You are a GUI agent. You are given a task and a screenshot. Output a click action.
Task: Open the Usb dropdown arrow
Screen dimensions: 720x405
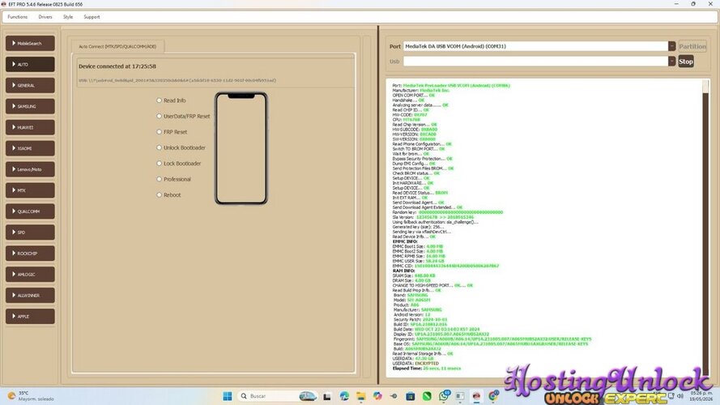click(x=671, y=61)
